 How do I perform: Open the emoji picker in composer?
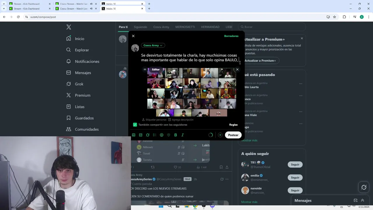[x=162, y=135]
